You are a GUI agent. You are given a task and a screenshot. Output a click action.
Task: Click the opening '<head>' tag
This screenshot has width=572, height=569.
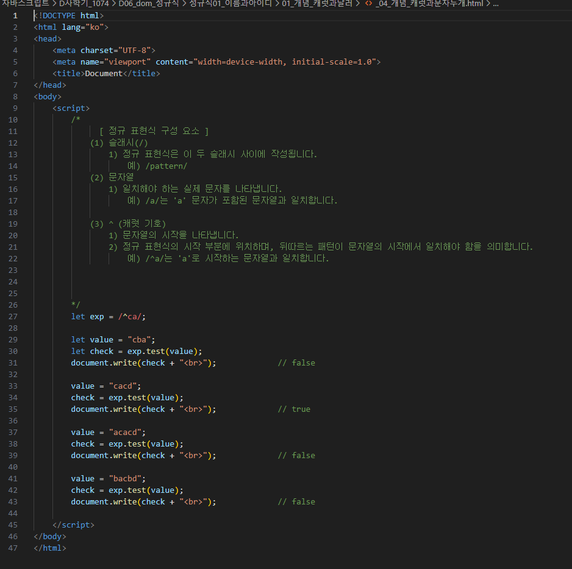click(x=48, y=38)
